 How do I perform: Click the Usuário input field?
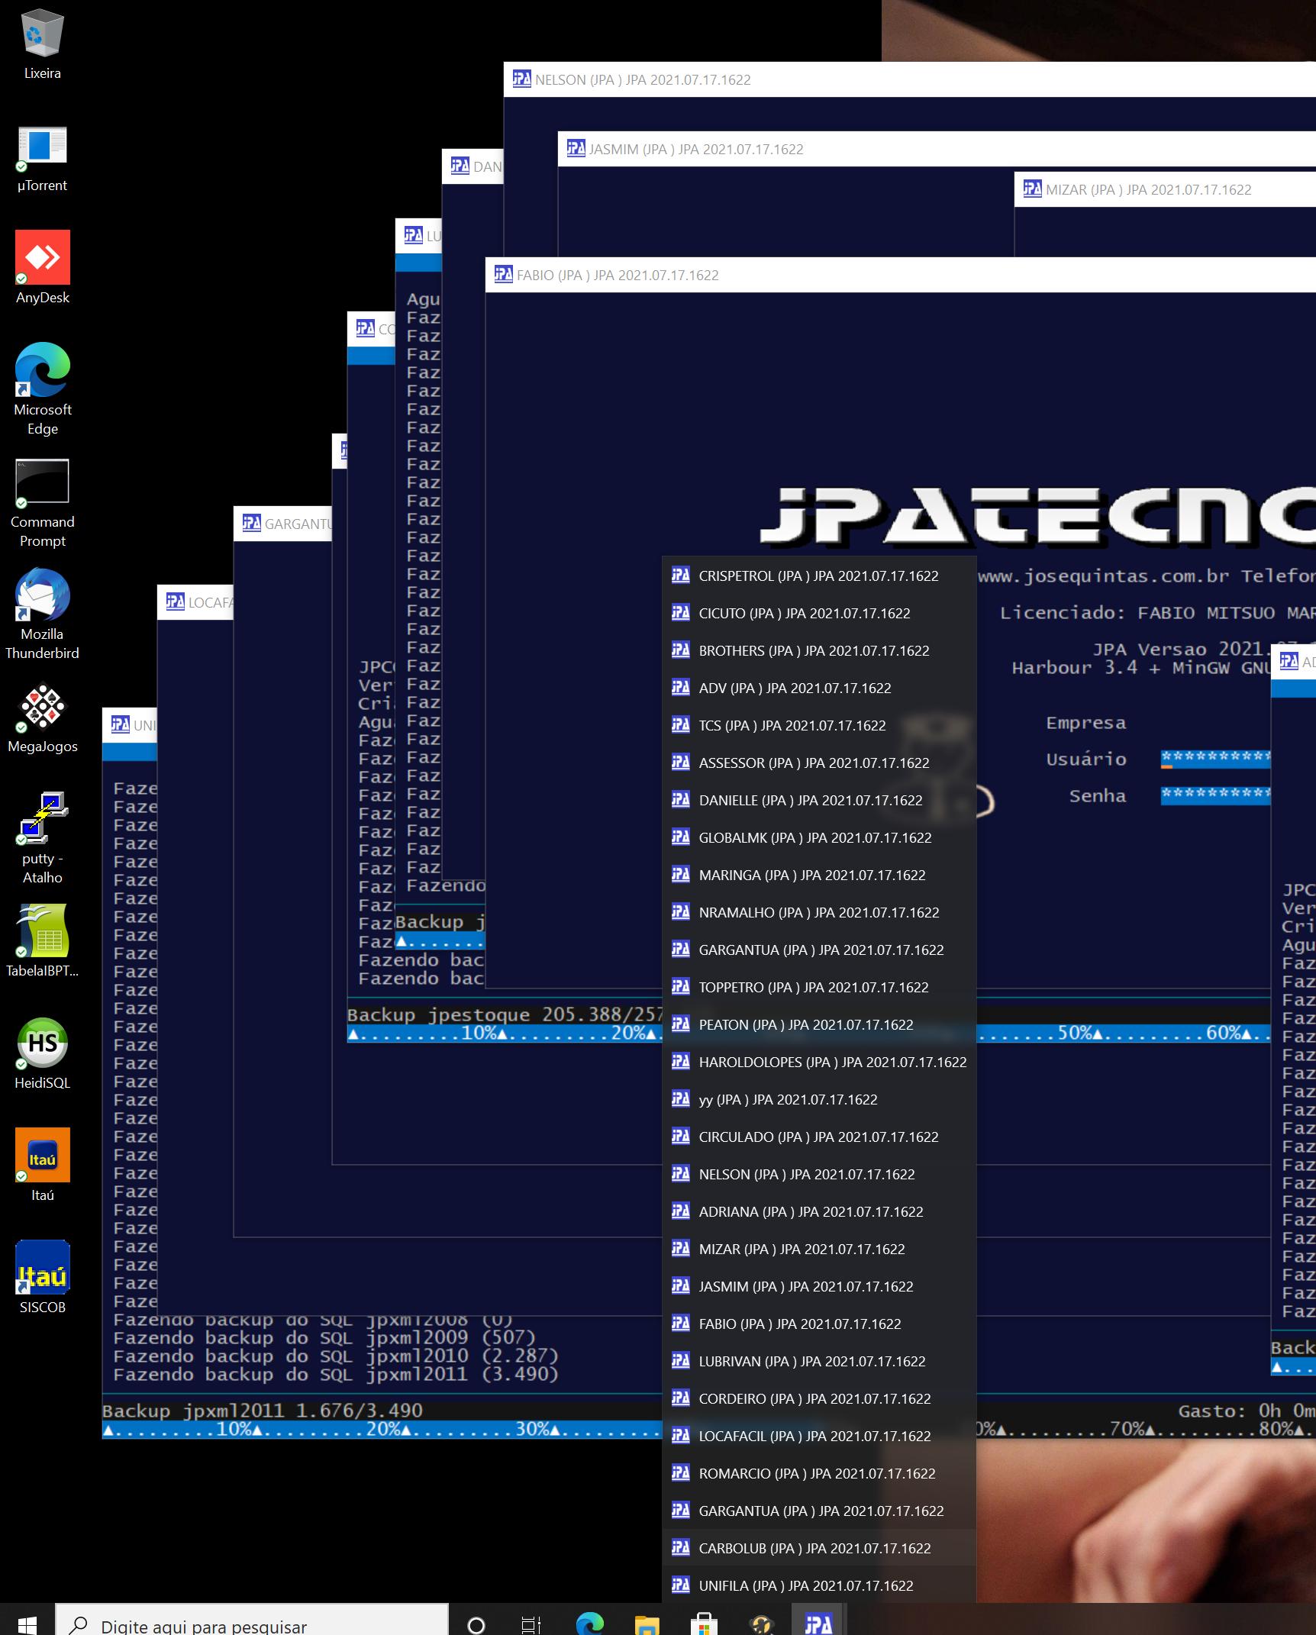[x=1214, y=758]
